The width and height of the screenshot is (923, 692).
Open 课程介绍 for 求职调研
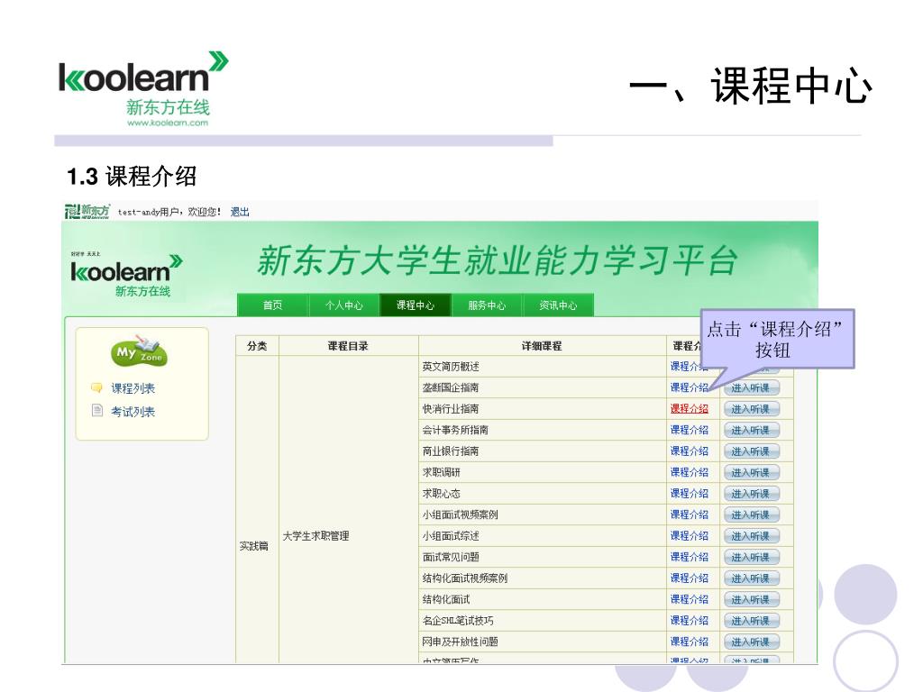click(x=689, y=472)
